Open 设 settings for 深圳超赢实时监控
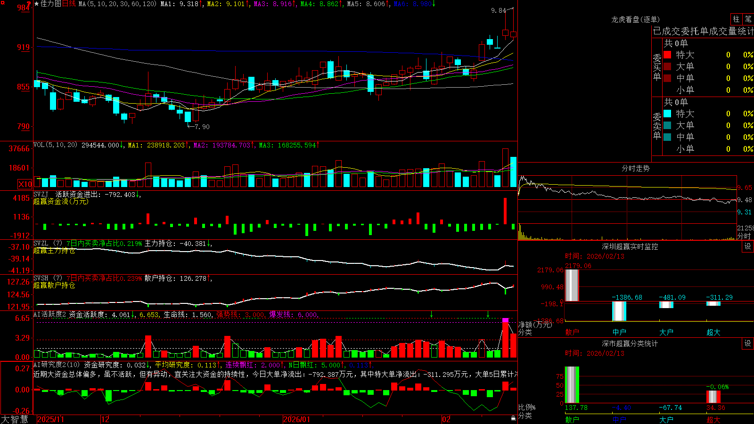 748,246
